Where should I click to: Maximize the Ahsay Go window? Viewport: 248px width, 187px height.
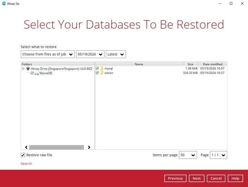[x=231, y=3]
